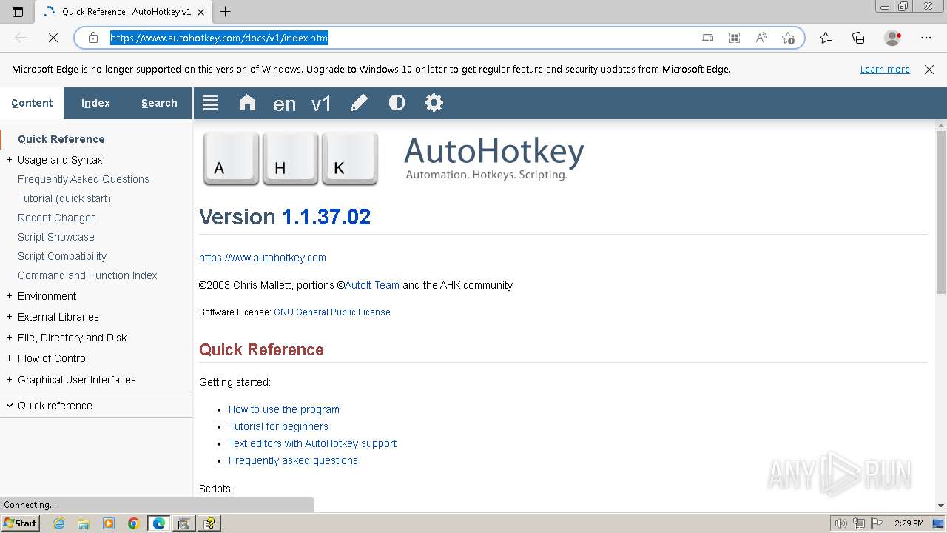View site information lock icon
The width and height of the screenshot is (947, 533).
click(93, 38)
